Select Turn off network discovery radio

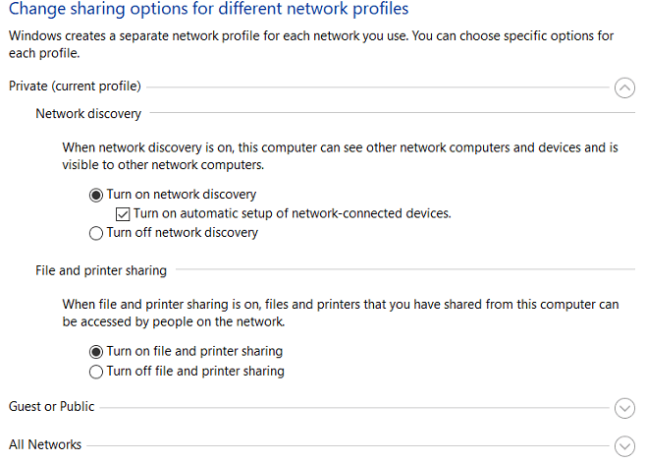click(x=96, y=233)
